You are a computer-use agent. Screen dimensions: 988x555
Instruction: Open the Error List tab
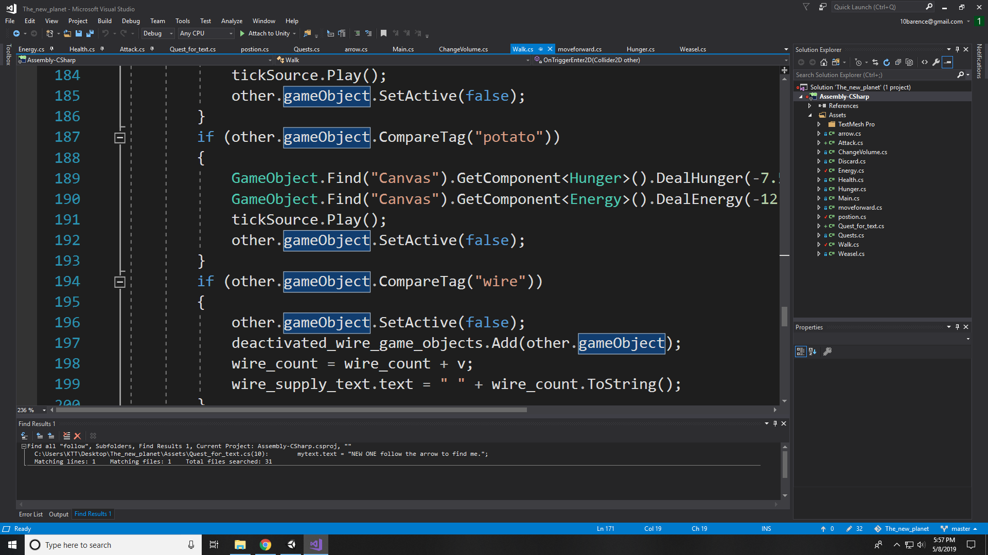coord(30,514)
